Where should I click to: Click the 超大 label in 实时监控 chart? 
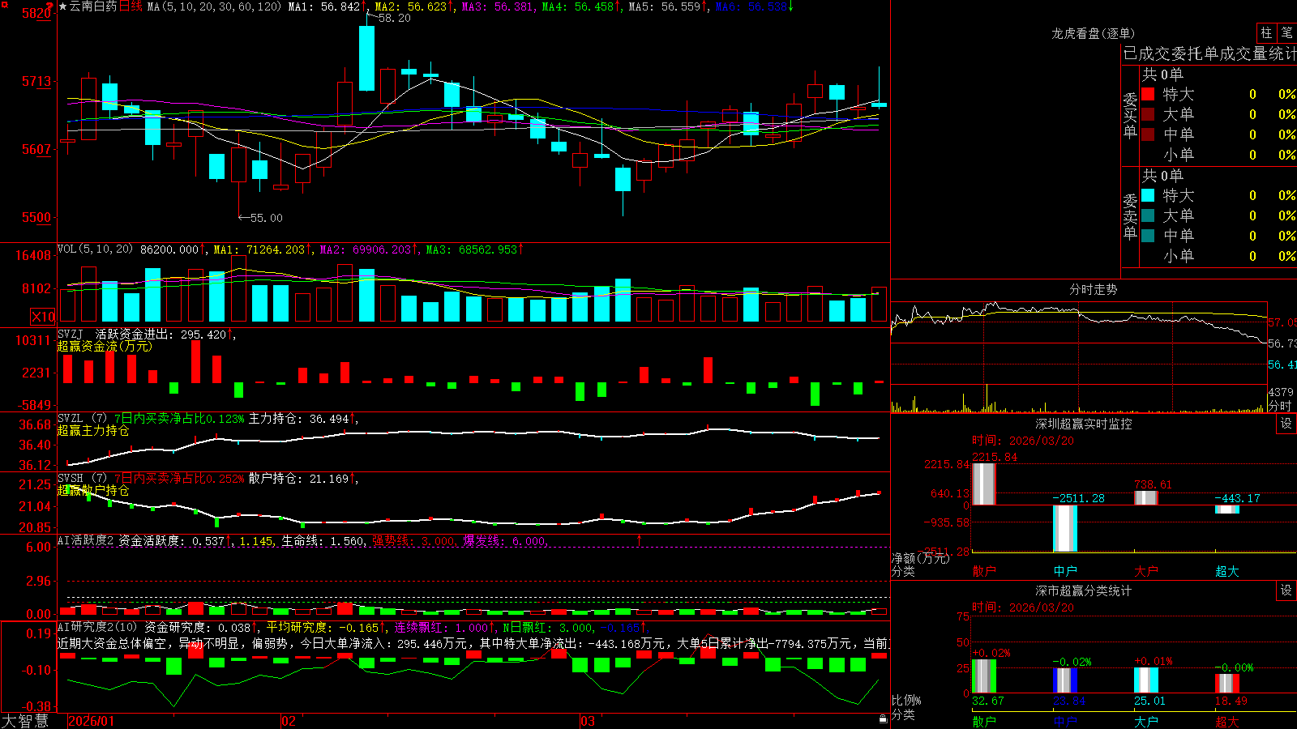tap(1227, 571)
